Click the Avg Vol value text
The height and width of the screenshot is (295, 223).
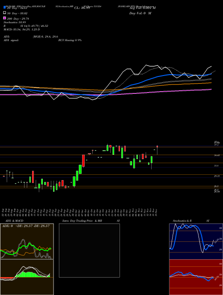[x=142, y=8]
